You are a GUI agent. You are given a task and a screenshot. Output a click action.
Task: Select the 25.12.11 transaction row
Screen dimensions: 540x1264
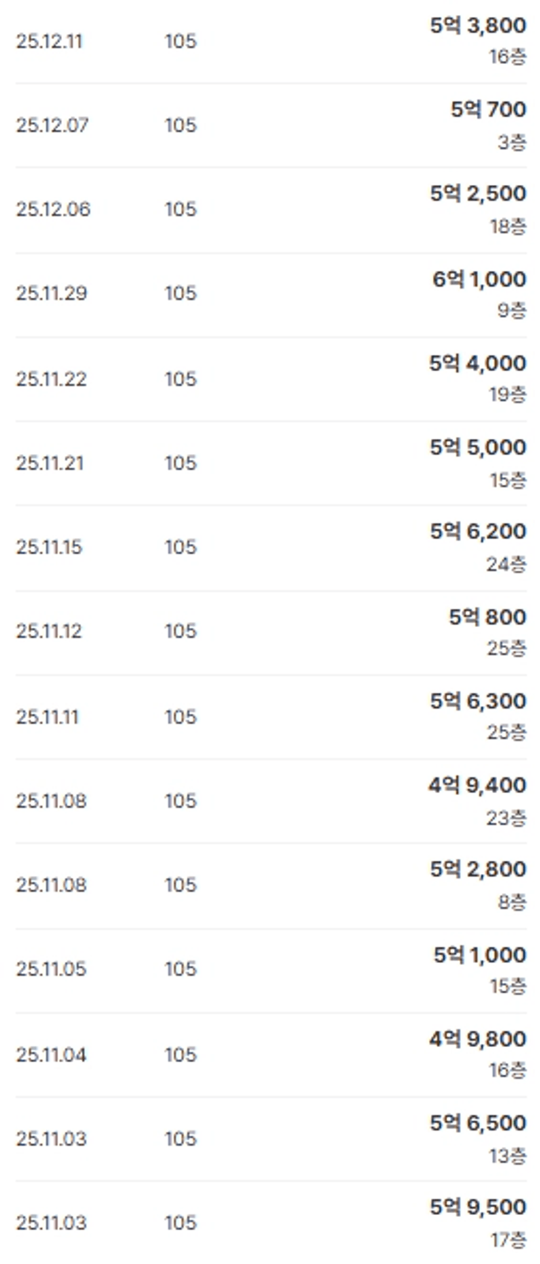click(50, 42)
